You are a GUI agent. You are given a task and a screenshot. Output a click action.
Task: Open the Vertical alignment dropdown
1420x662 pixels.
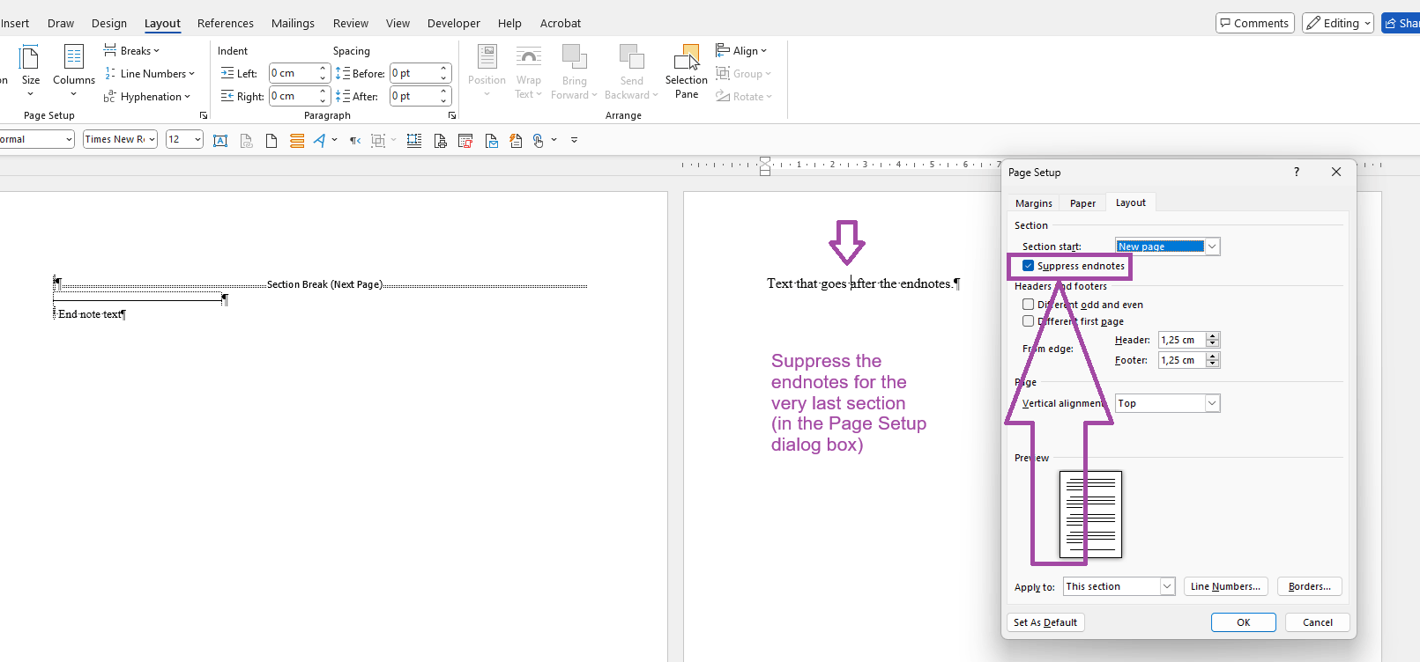[1212, 403]
